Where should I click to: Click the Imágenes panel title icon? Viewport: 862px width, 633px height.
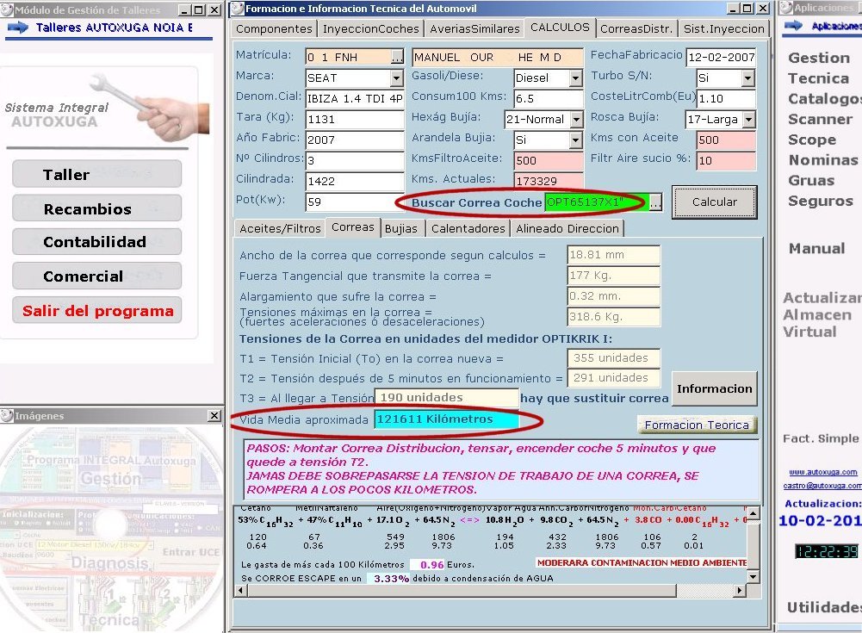[x=7, y=416]
